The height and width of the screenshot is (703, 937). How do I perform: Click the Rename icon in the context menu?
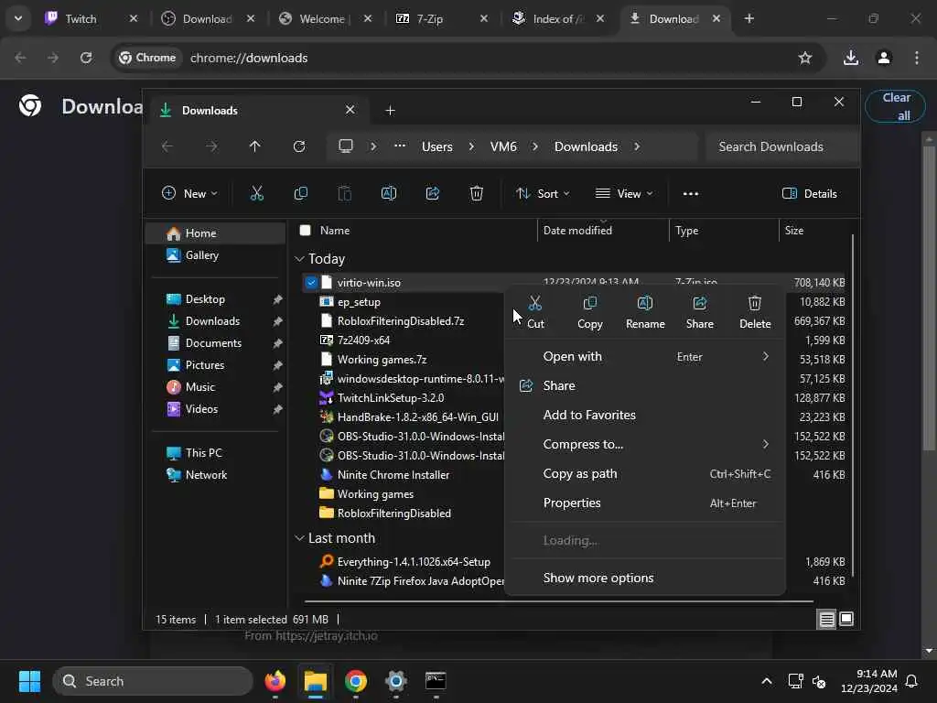click(x=645, y=303)
